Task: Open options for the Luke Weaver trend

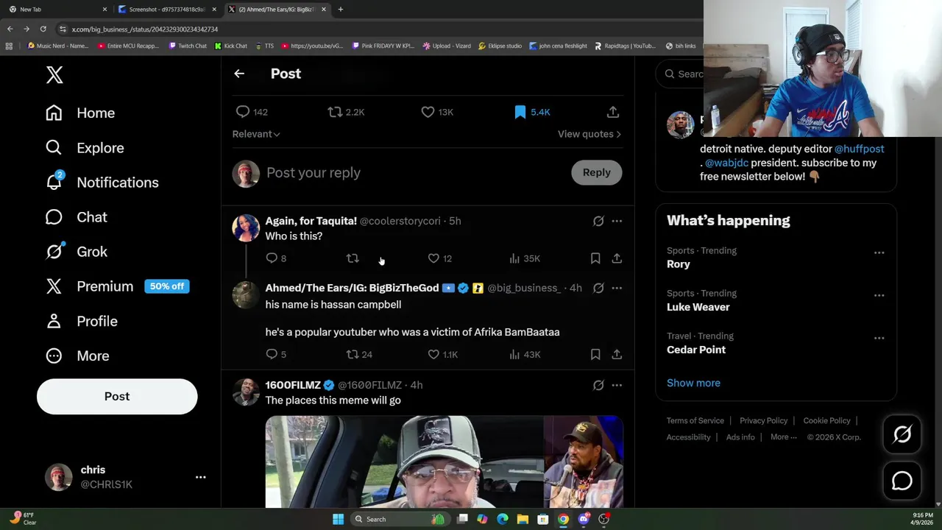Action: 879,295
